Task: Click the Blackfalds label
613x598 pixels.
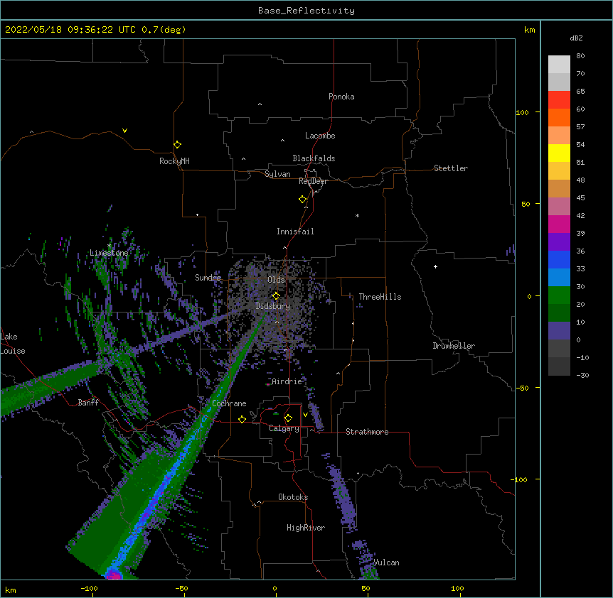Action: [x=314, y=158]
